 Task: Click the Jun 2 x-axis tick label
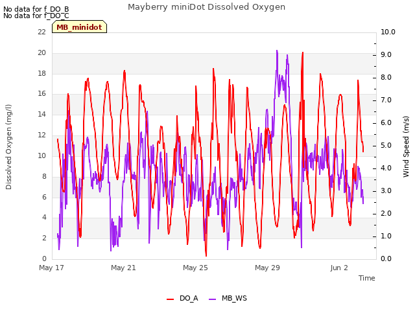click(339, 268)
